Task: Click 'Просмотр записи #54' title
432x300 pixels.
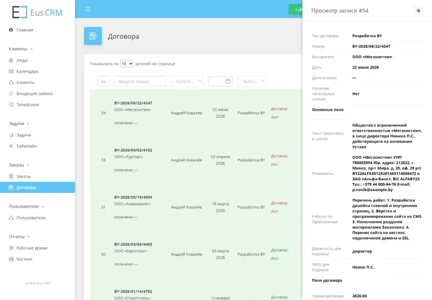Action: pos(340,11)
